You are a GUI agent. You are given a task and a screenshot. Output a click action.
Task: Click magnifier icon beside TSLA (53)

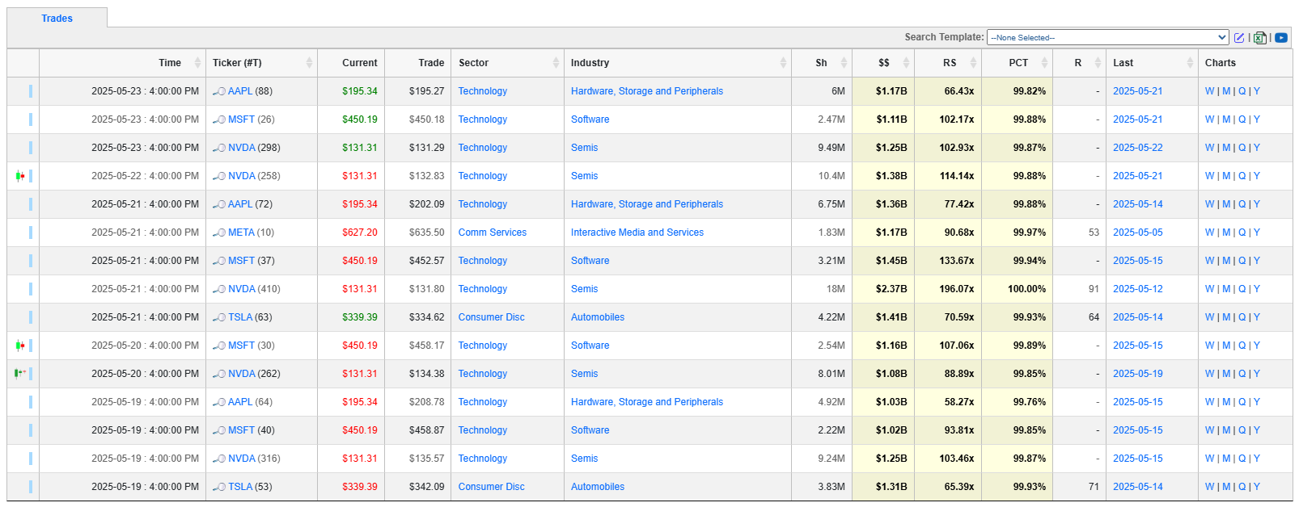[219, 487]
